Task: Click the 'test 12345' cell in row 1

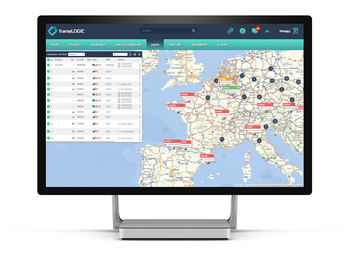Action: coord(59,65)
